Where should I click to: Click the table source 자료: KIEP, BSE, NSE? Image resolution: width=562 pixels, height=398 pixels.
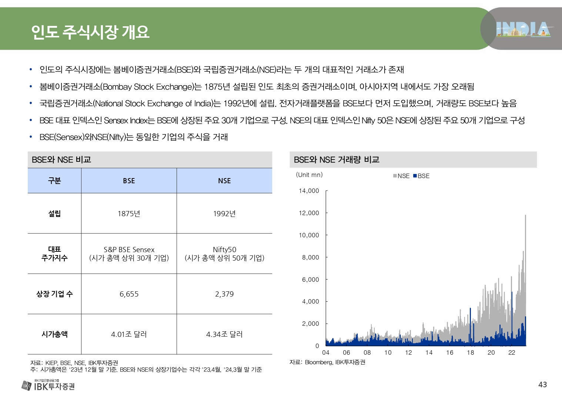74,363
